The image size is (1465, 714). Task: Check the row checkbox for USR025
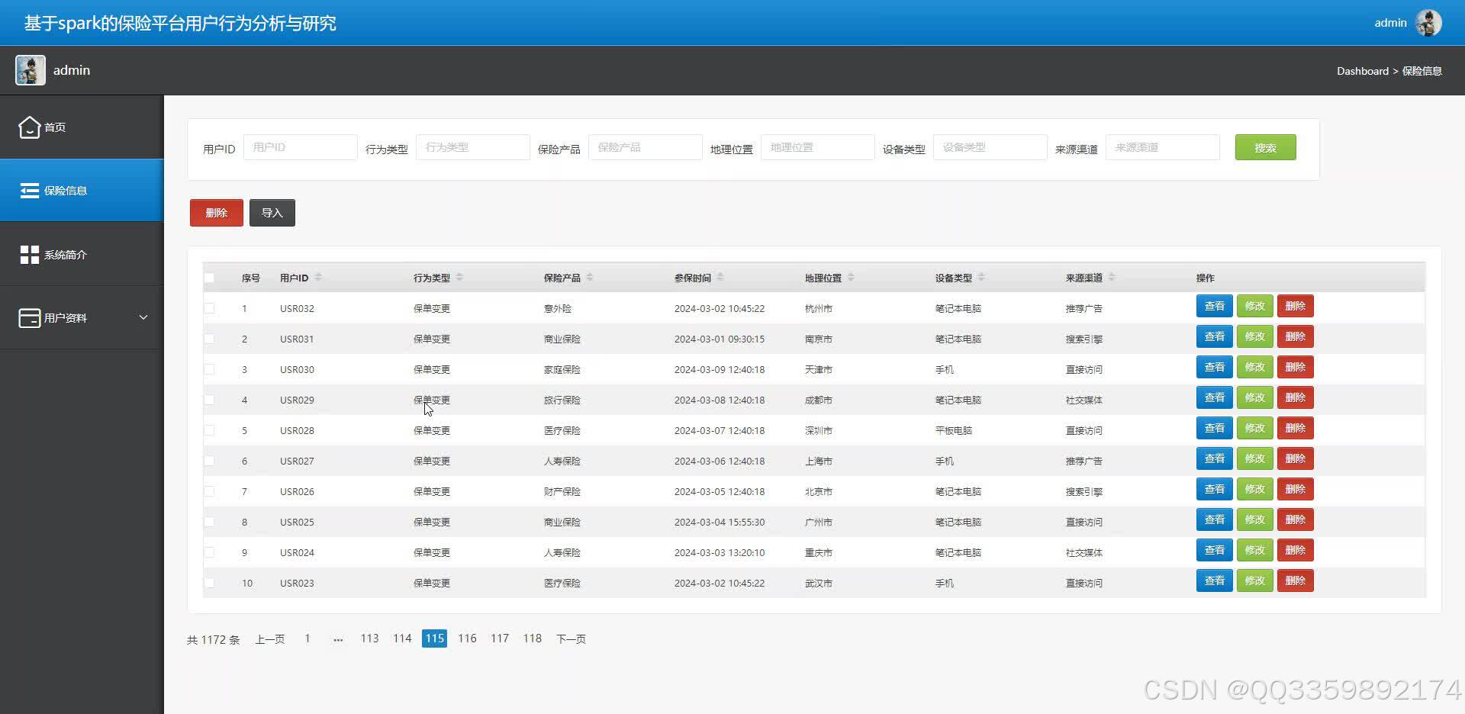point(209,522)
